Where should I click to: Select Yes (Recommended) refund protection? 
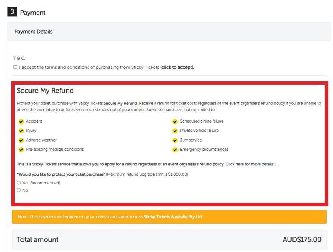click(19, 183)
